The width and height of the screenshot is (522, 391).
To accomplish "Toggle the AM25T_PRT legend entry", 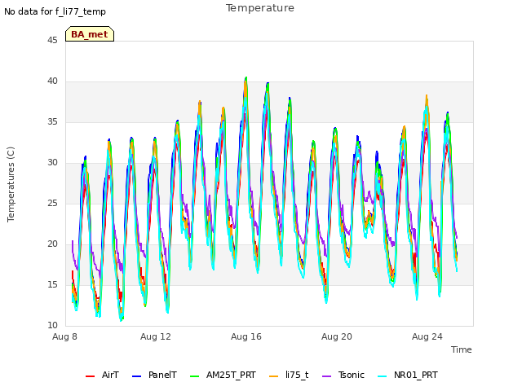I will click(223, 376).
